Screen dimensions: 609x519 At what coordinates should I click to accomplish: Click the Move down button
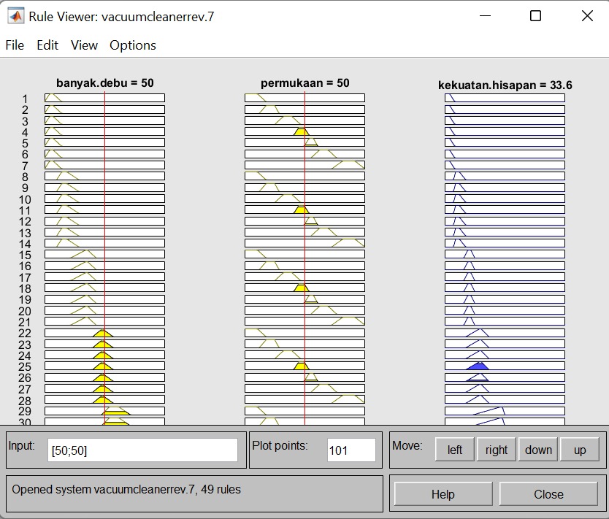point(538,450)
